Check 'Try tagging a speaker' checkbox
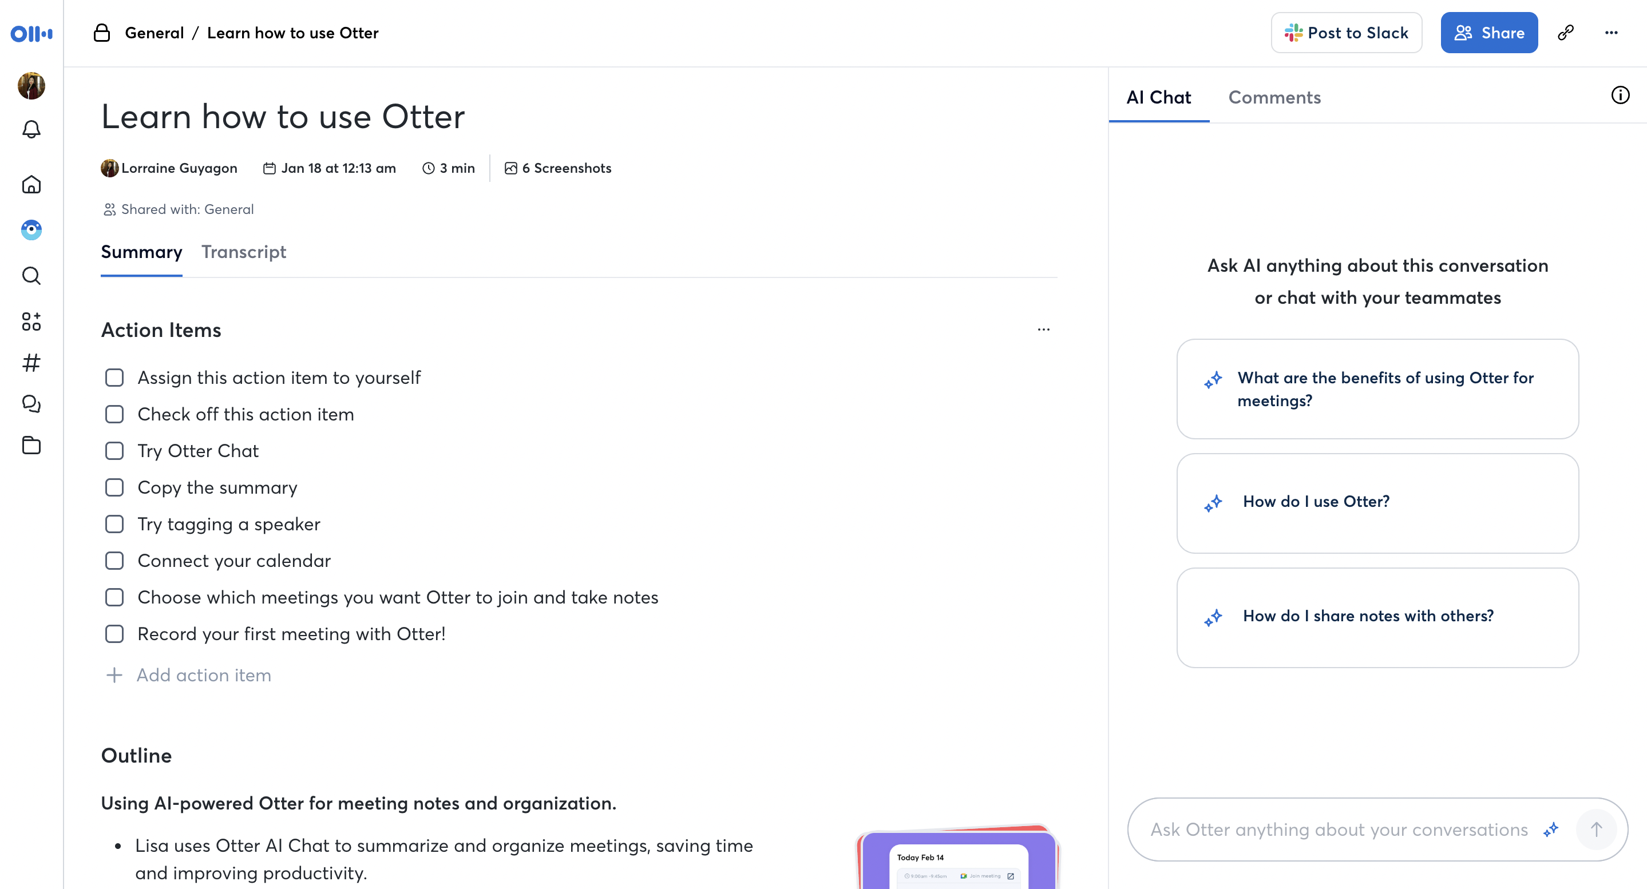Image resolution: width=1647 pixels, height=889 pixels. tap(114, 524)
